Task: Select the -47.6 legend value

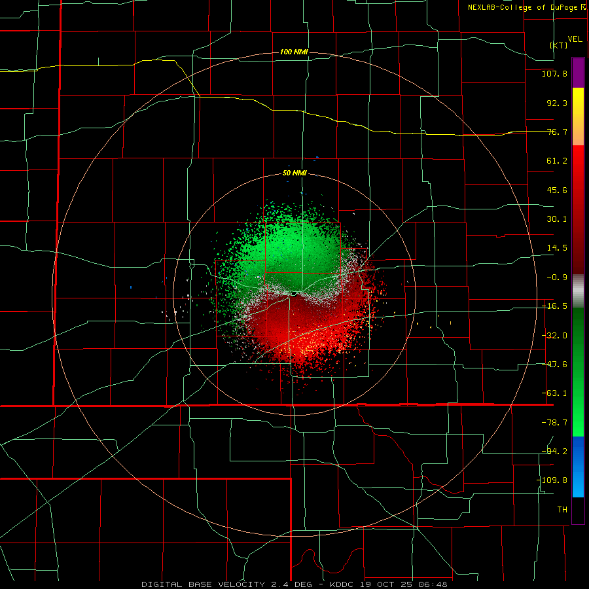Action: 554,365
